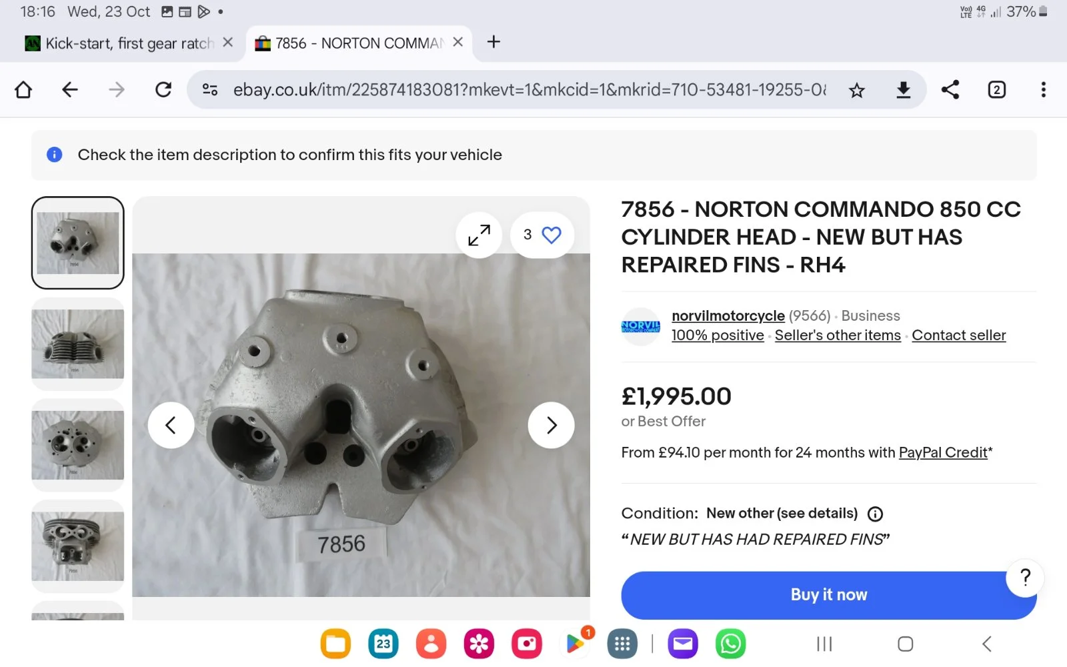
Task: Open the tab switcher showing 2 tabs
Action: [x=996, y=90]
